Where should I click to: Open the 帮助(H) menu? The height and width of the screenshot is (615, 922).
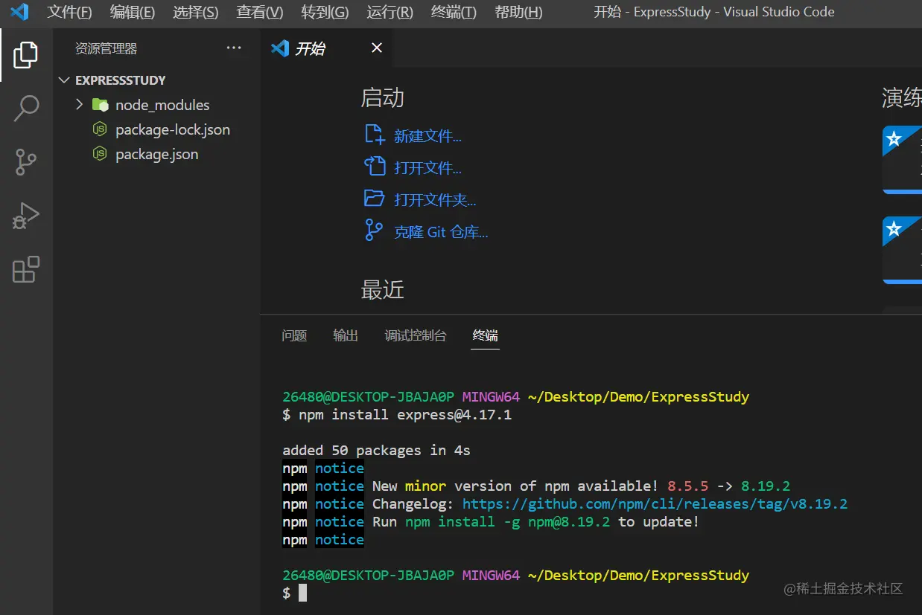(518, 12)
